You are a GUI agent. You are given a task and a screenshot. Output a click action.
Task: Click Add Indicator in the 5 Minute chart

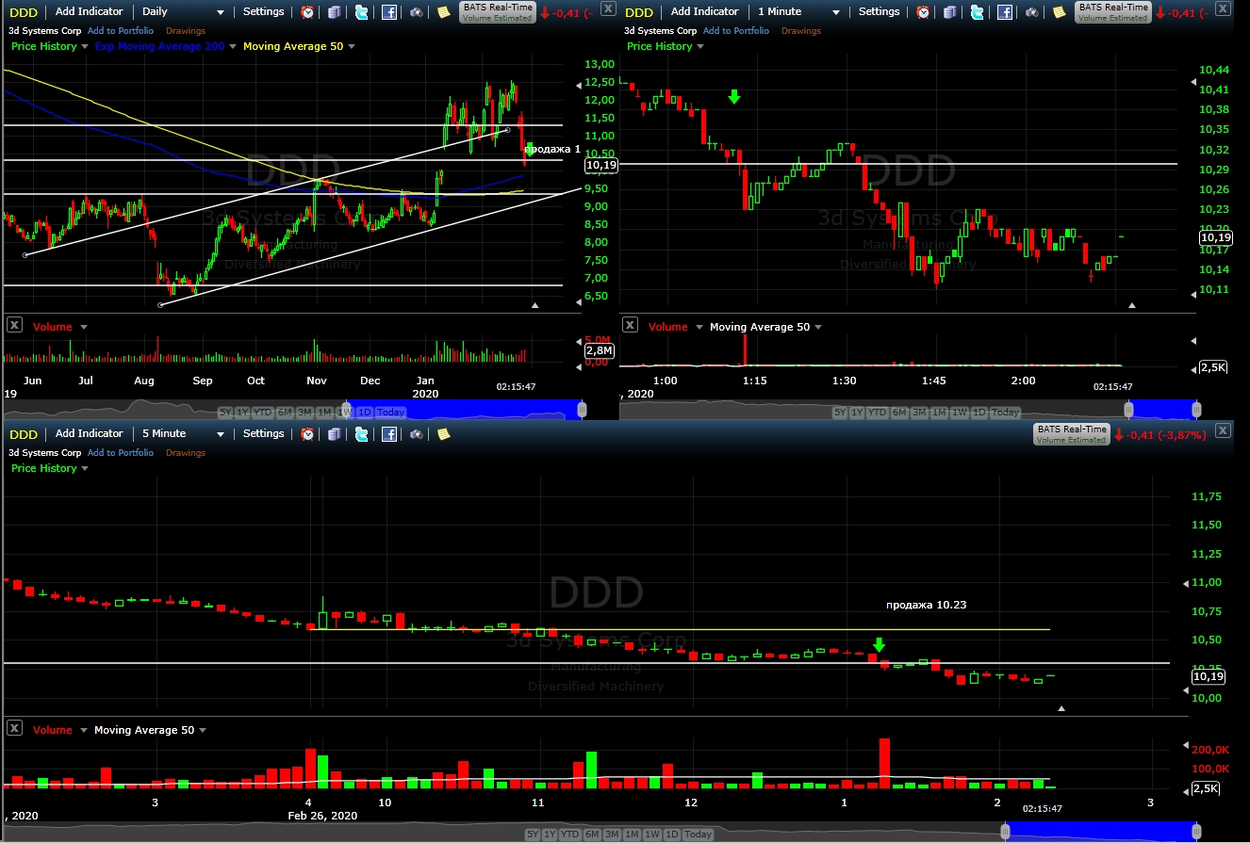(x=89, y=433)
